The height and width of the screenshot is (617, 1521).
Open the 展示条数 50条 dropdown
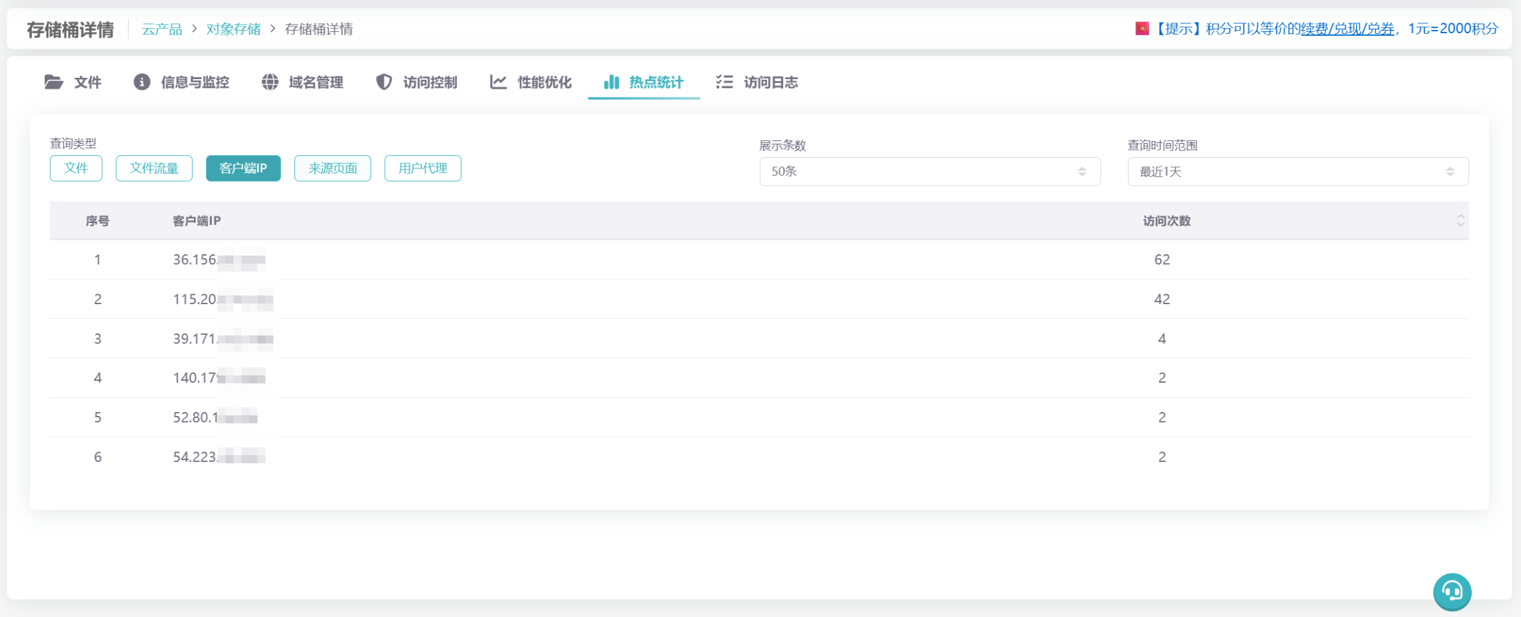pos(929,172)
